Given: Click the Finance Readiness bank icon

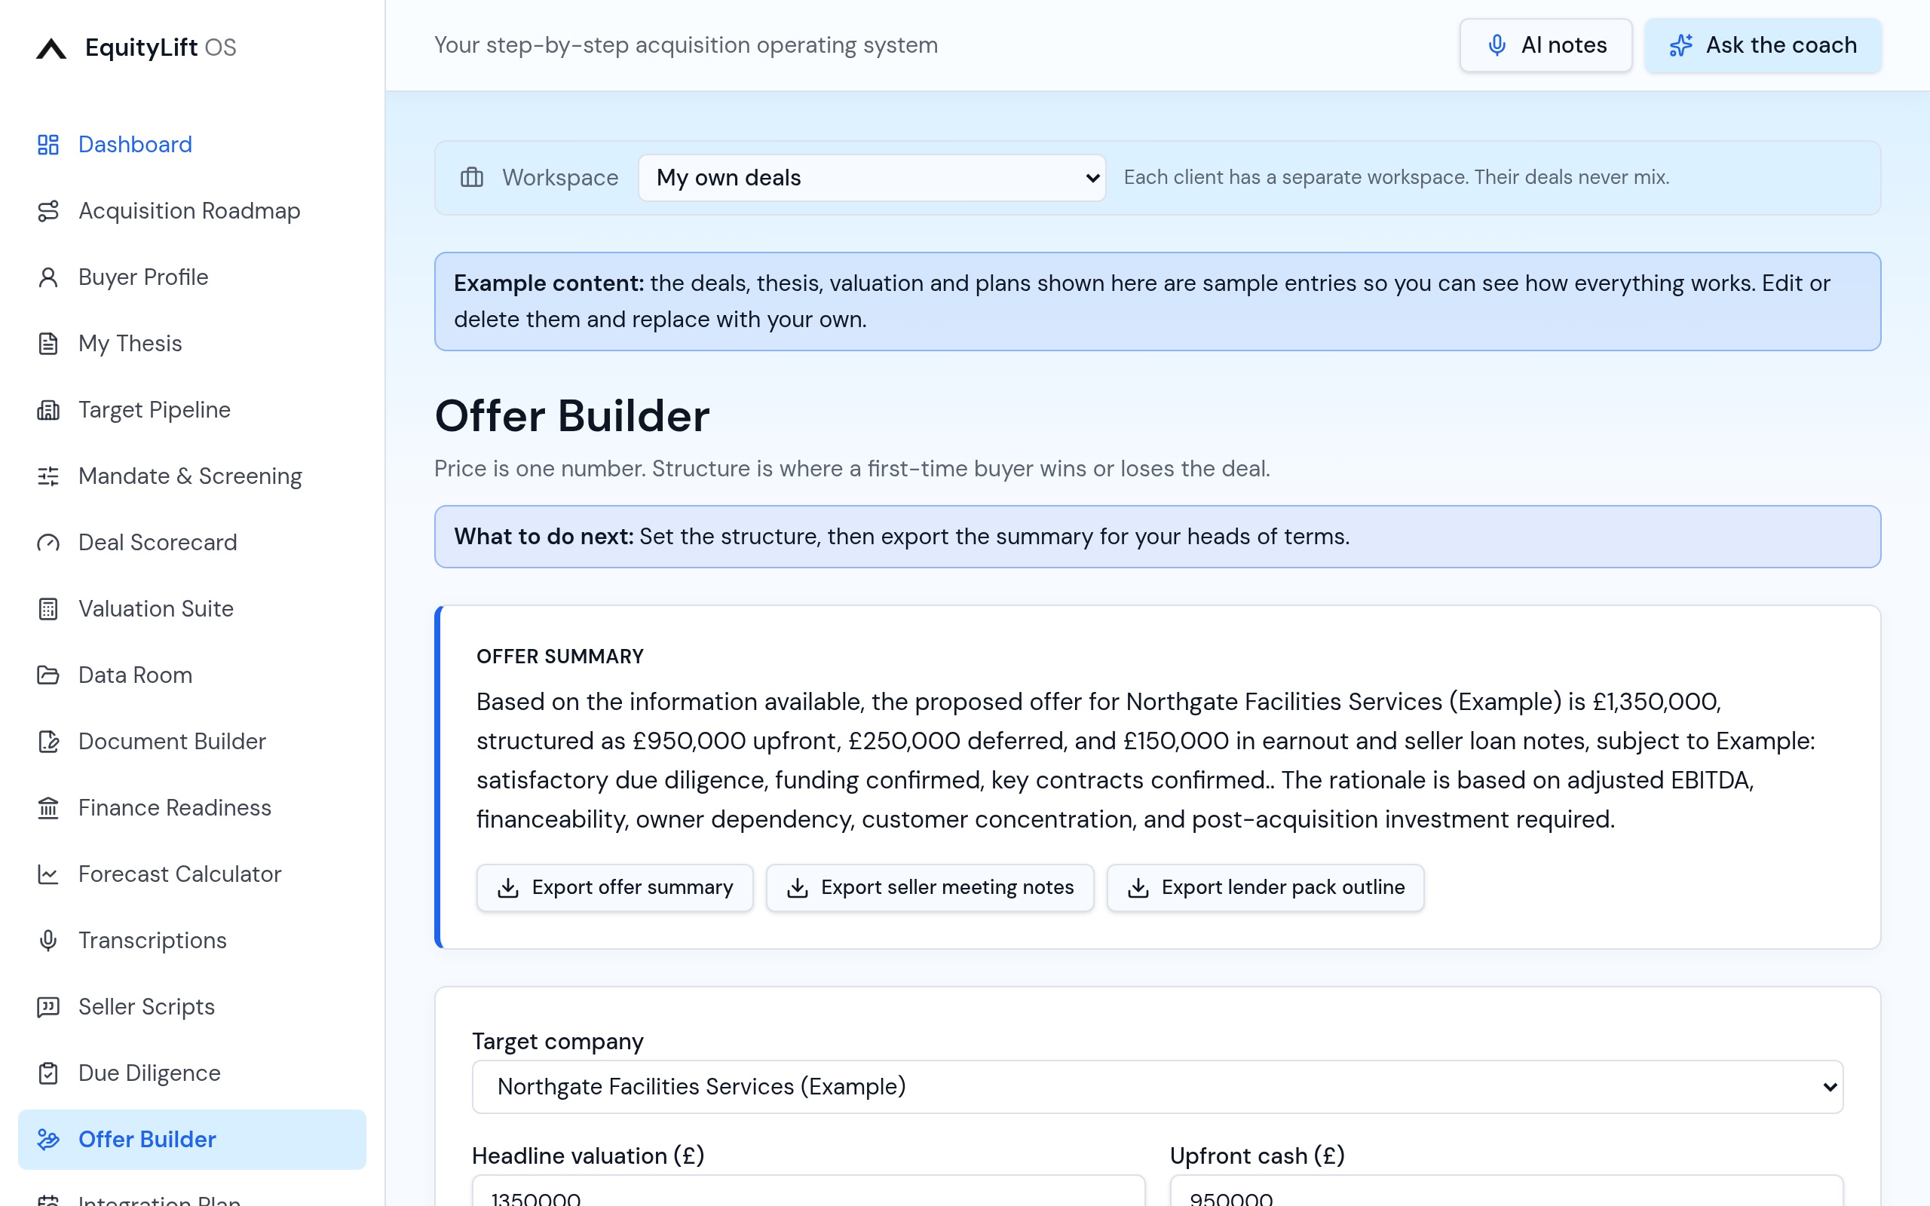Looking at the screenshot, I should pyautogui.click(x=47, y=807).
